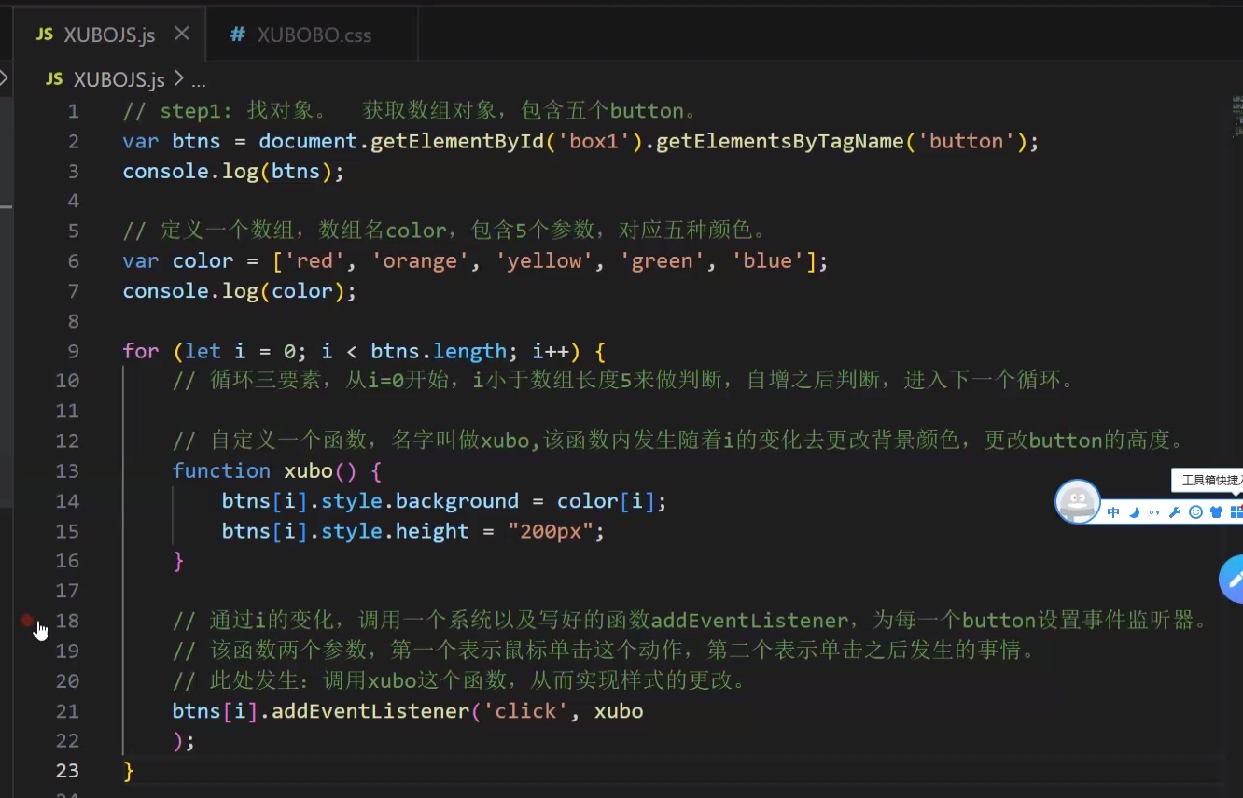Click the closing brace on line 23
The image size is (1243, 798).
pos(129,771)
